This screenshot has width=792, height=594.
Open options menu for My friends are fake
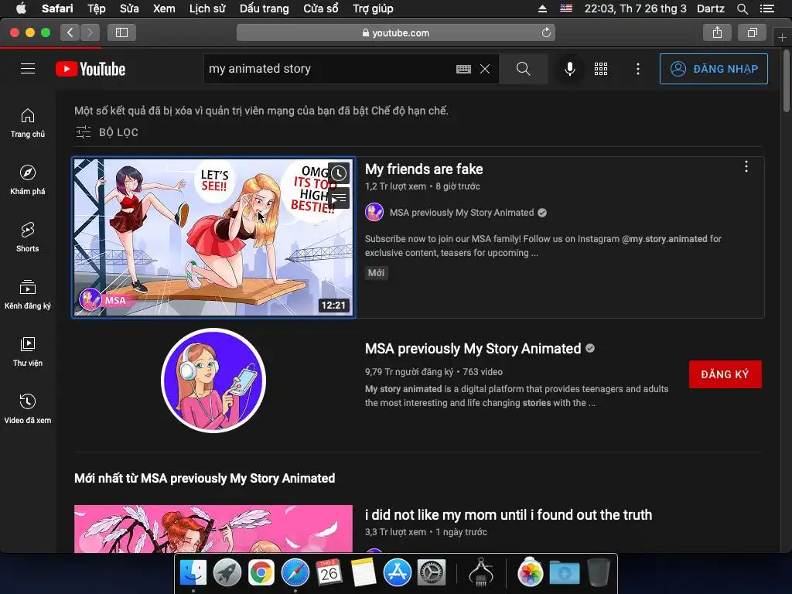tap(746, 167)
